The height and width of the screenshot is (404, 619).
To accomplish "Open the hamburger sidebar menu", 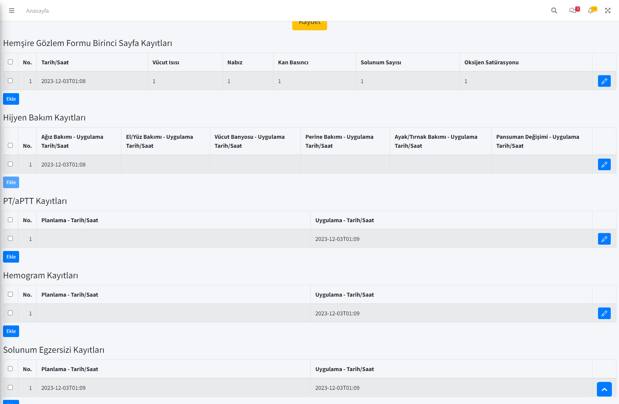I will [12, 10].
